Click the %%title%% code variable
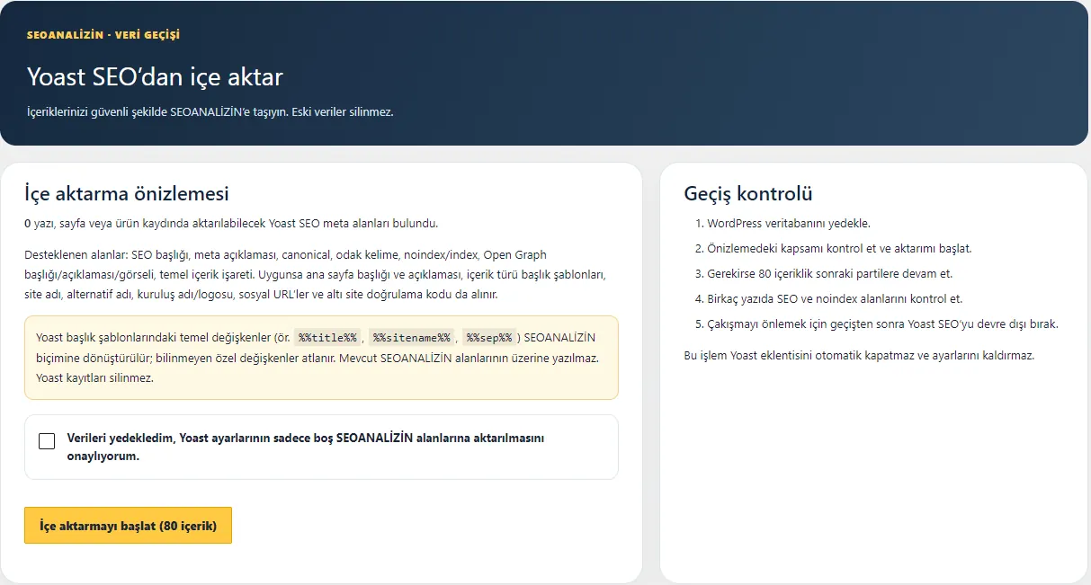Viewport: 1091px width, 585px height. coord(328,338)
